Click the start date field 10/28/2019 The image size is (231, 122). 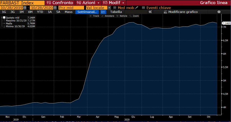(x=12, y=8)
